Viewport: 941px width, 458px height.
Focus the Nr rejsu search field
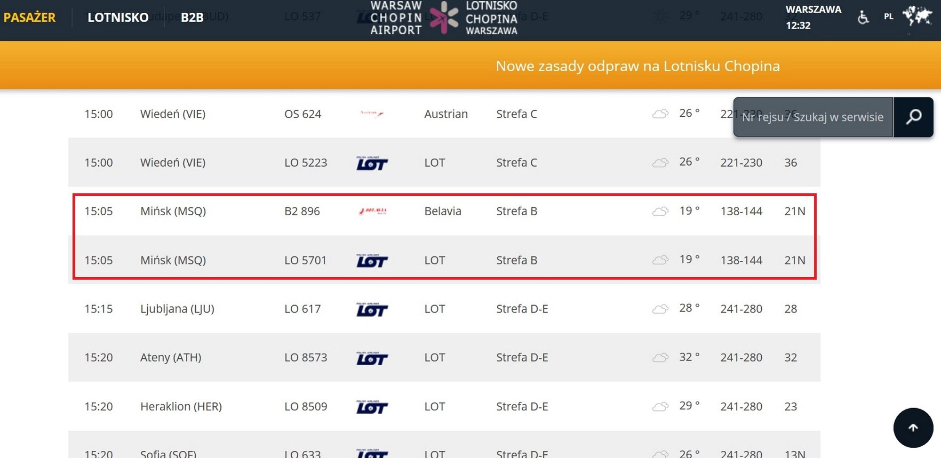[813, 117]
